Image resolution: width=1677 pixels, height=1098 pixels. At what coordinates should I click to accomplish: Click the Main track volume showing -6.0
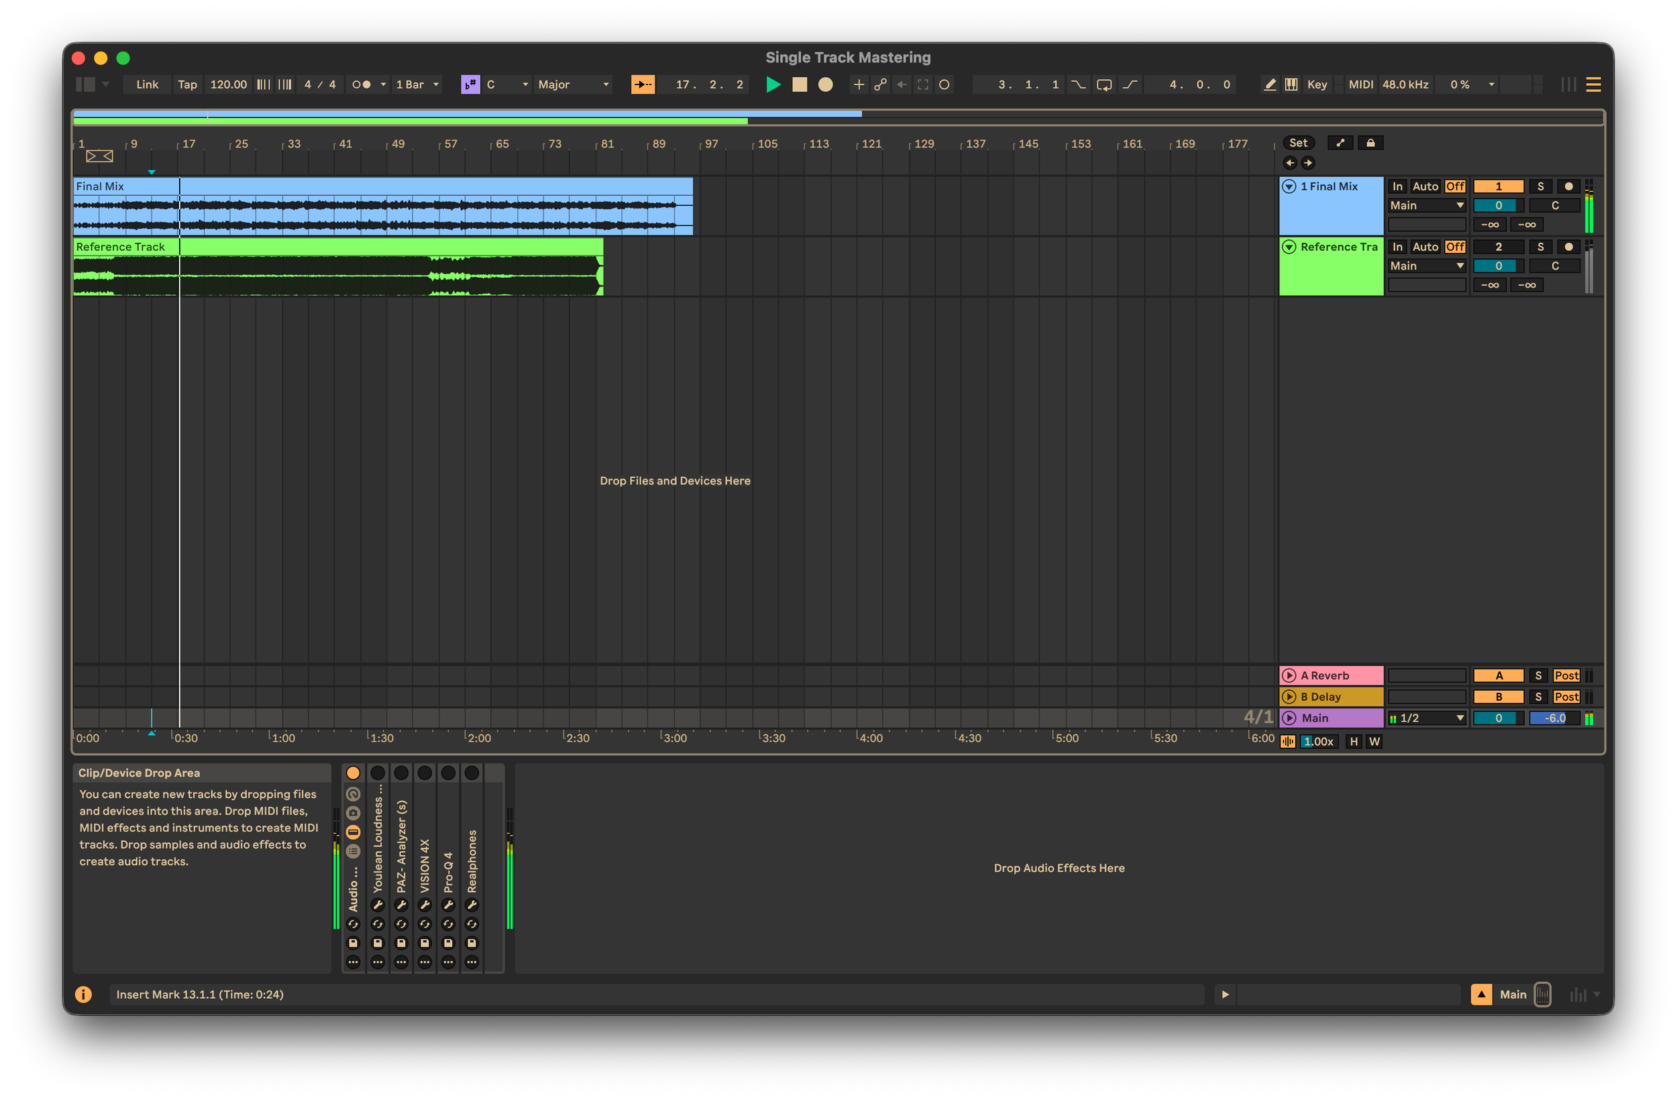[x=1554, y=718]
